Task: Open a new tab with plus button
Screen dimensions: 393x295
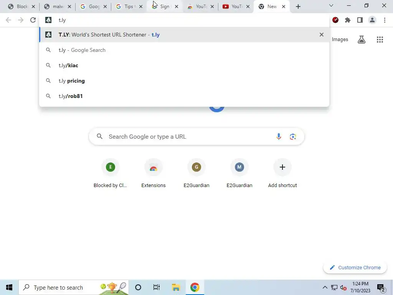Action: tap(298, 7)
